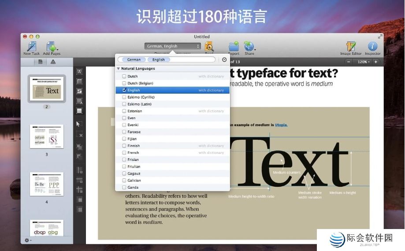Click the English language token

point(158,59)
